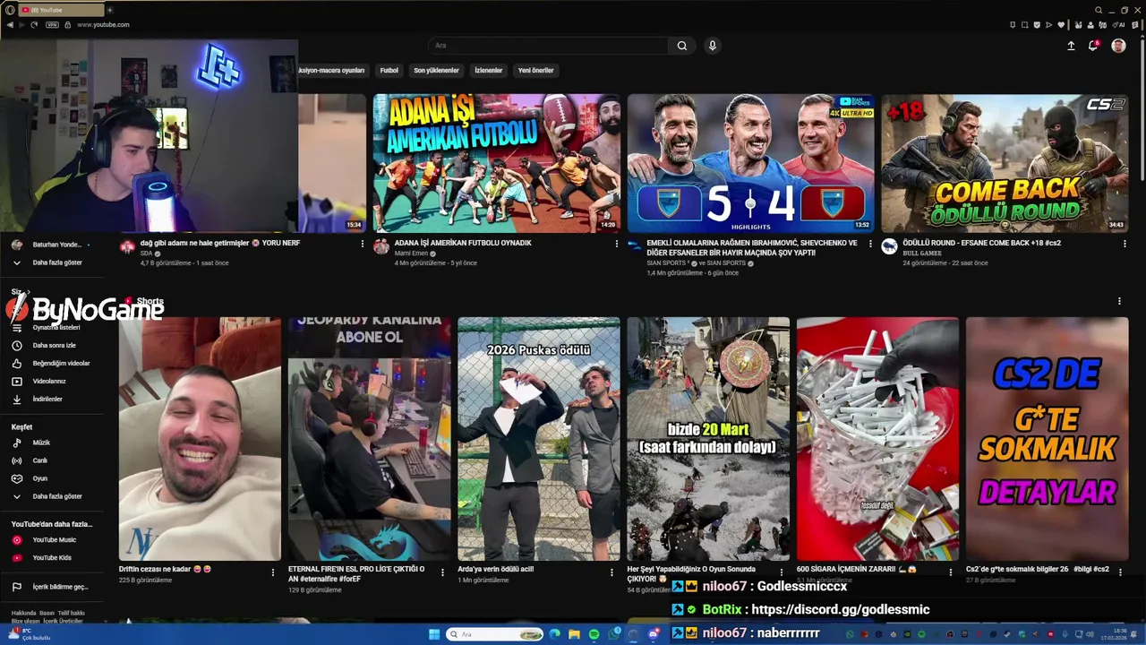Open İçerik bildirme geçmişi flag item
Viewport: 1146px width, 645px height.
coord(52,587)
